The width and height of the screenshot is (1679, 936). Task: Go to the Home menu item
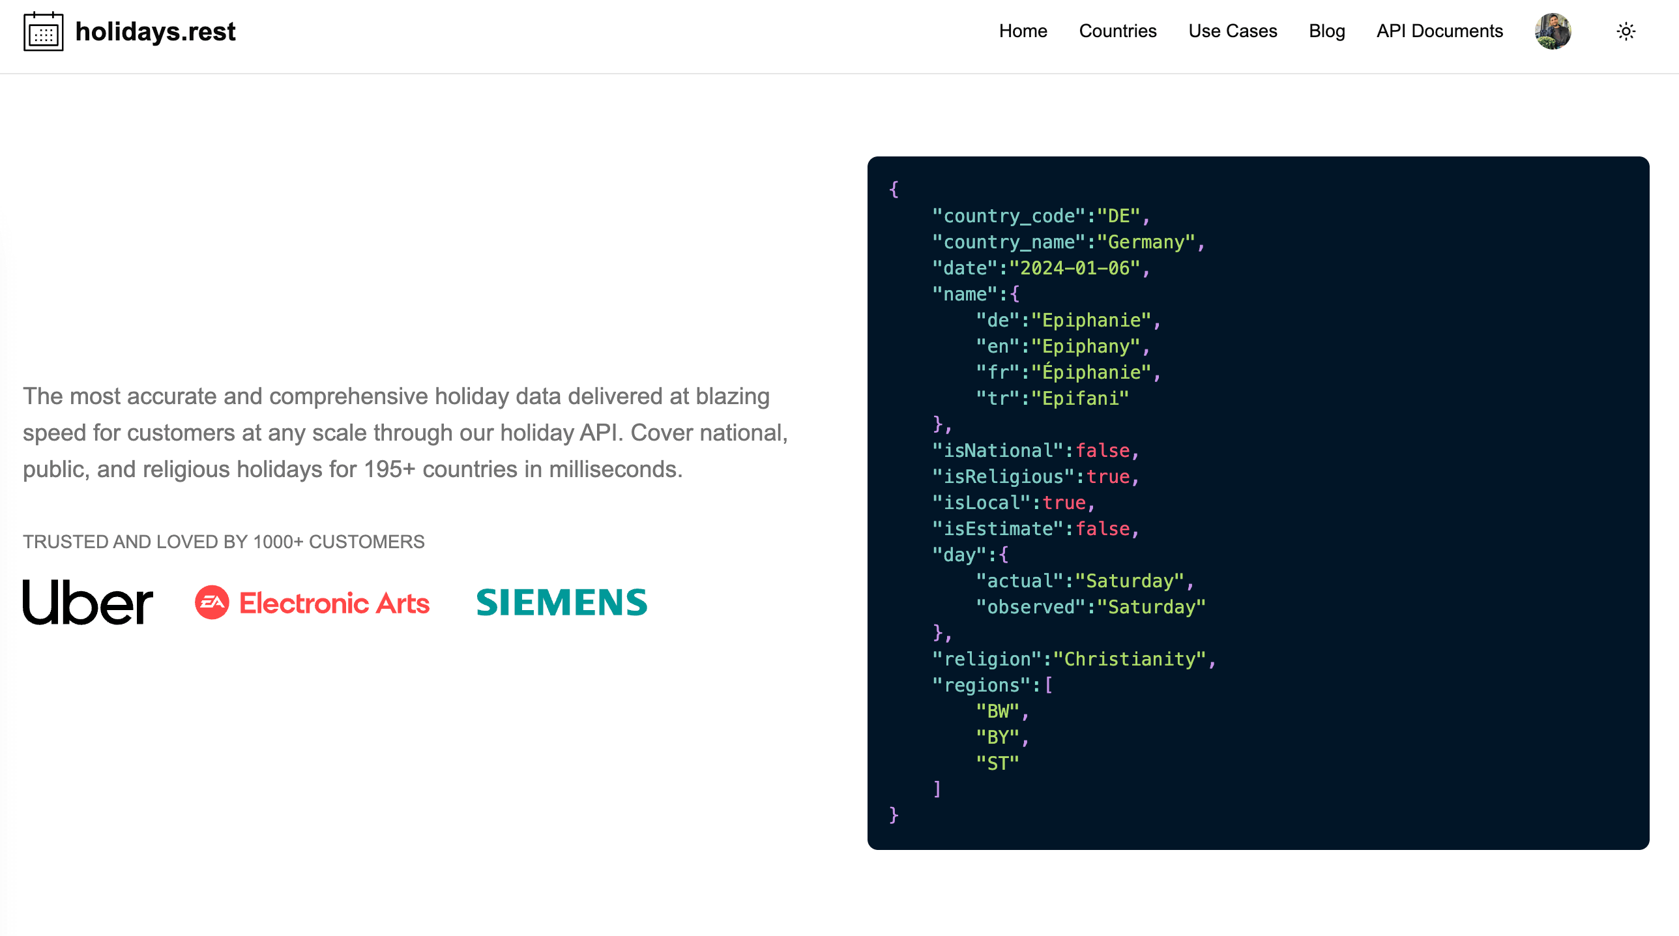click(1023, 31)
